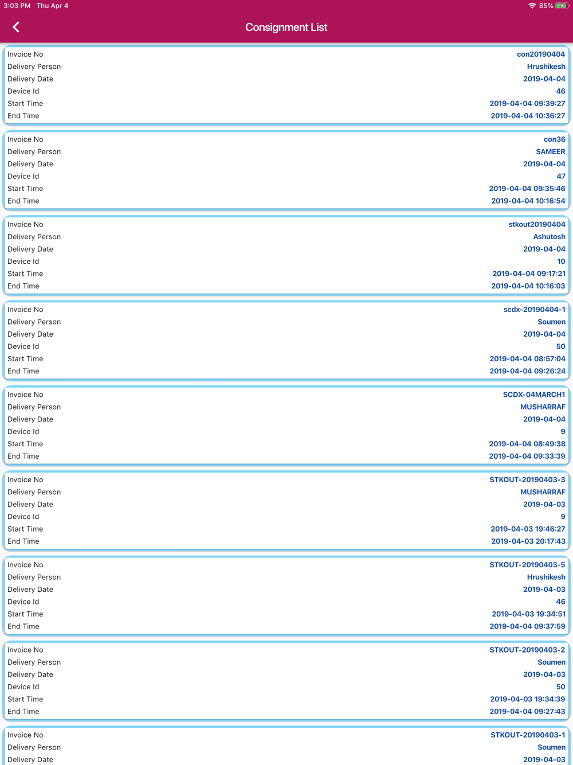The height and width of the screenshot is (765, 573).
Task: Select invoice scdx-20190404-1
Action: [x=535, y=310]
